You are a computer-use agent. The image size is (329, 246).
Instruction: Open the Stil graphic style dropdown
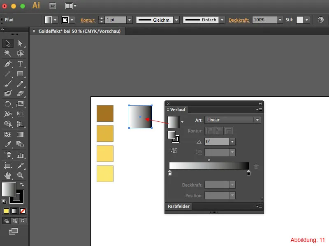click(x=306, y=20)
